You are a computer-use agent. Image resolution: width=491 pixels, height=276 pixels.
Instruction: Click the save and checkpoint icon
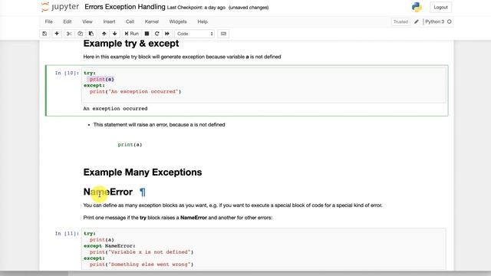tap(44, 34)
